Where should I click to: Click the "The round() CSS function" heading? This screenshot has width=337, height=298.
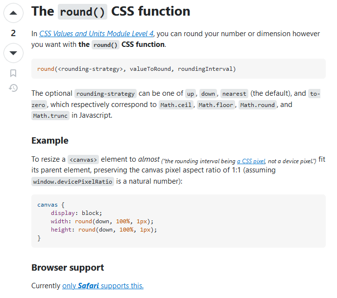[x=111, y=11]
